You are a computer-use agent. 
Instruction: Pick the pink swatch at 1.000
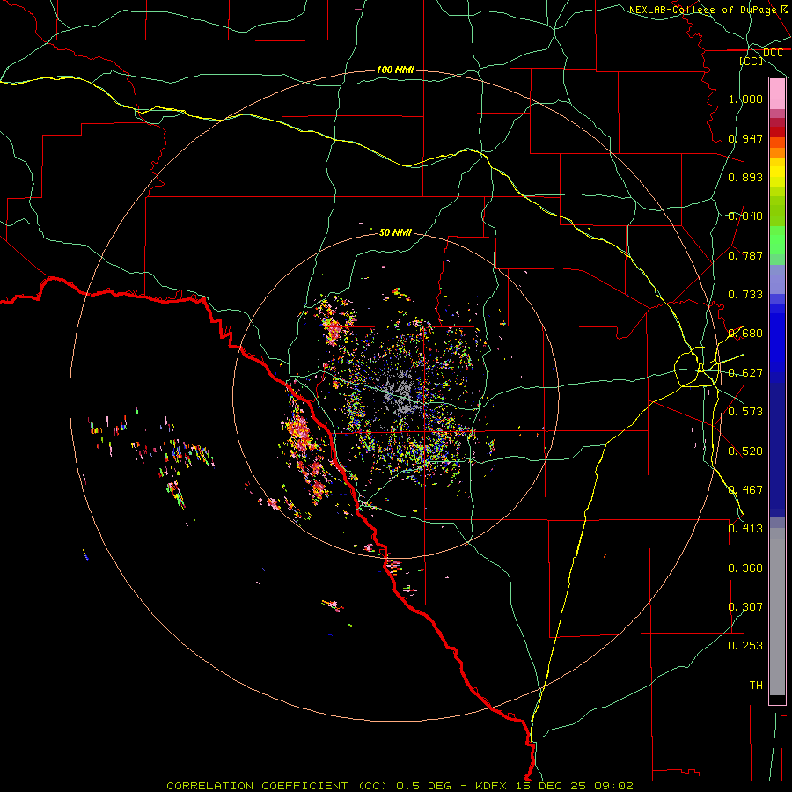(x=777, y=94)
